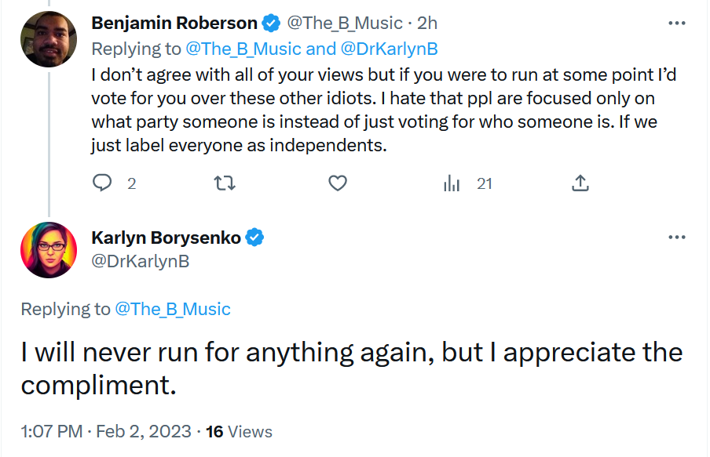Open Karlyn Borysenko's colorful avatar

(49, 249)
